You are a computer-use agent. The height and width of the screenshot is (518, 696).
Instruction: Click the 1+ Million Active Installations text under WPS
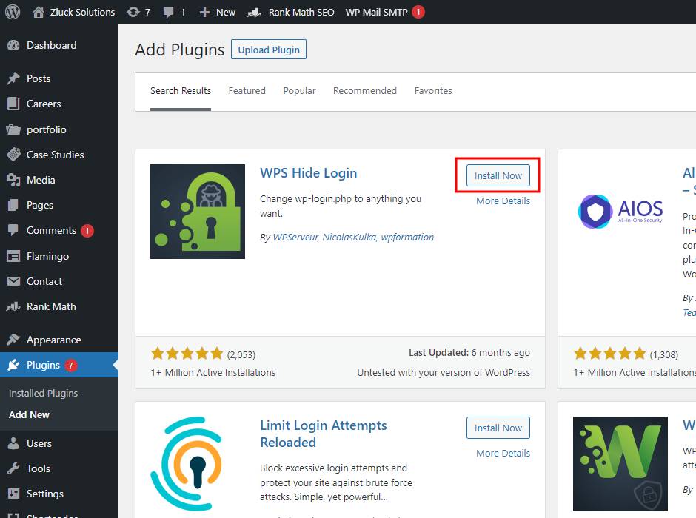[x=213, y=372]
